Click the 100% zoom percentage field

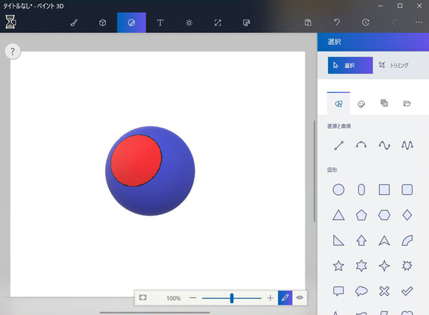click(x=173, y=297)
